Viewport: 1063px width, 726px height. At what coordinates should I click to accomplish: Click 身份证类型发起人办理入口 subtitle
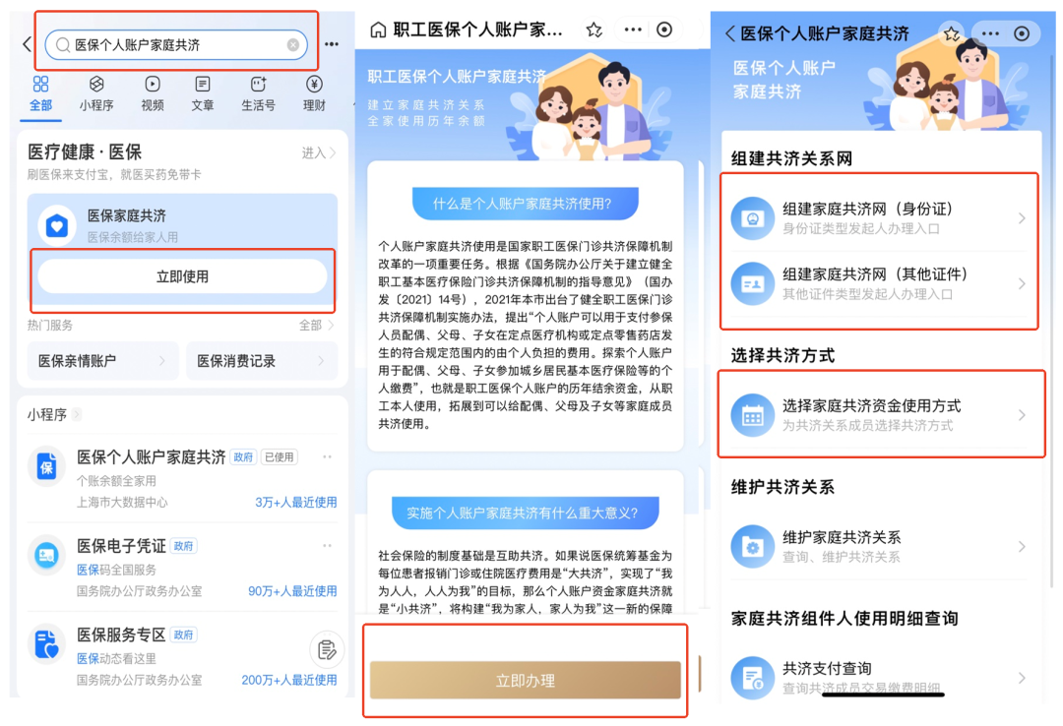click(x=861, y=228)
